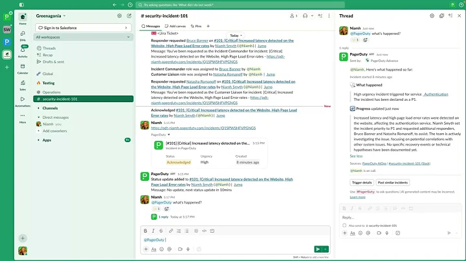Open the Pins tab
This screenshot has height=261, width=466.
pos(196,26)
